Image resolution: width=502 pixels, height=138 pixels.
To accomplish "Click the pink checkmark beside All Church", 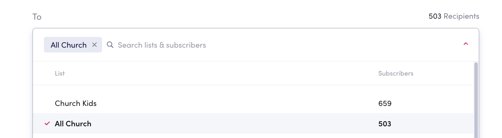I will pos(47,124).
